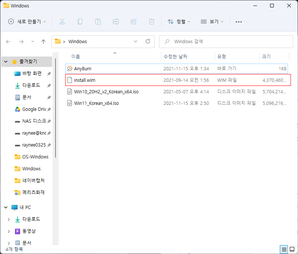Image resolution: width=298 pixels, height=254 pixels.
Task: Click date 2021-09-14 오전 1:56
Action: 186,80
